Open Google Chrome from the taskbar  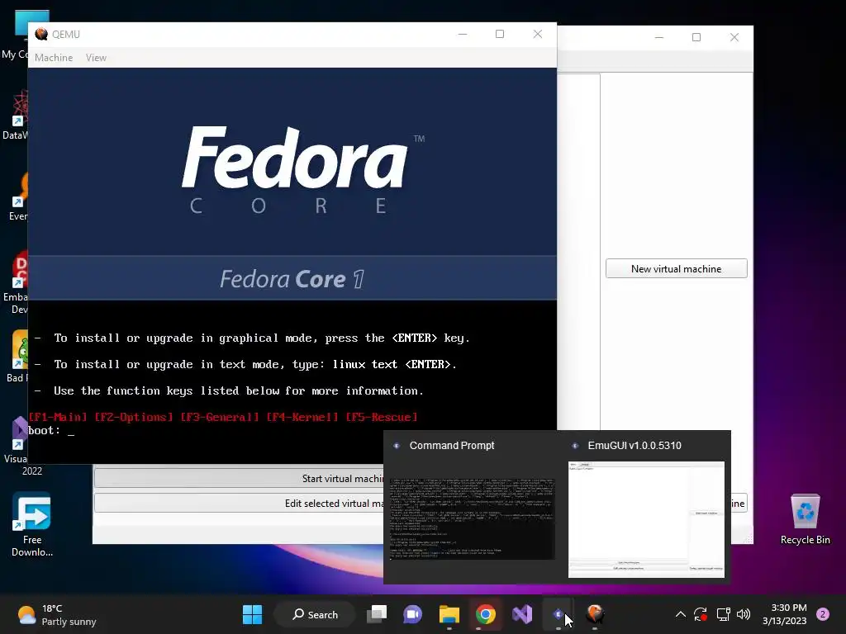pyautogui.click(x=486, y=614)
